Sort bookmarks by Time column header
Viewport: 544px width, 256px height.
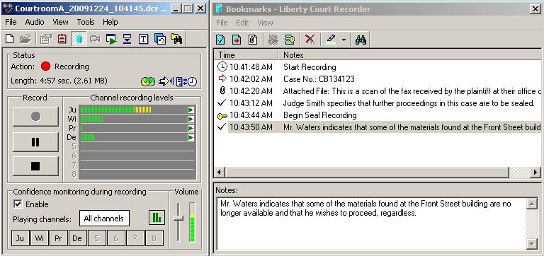point(246,54)
